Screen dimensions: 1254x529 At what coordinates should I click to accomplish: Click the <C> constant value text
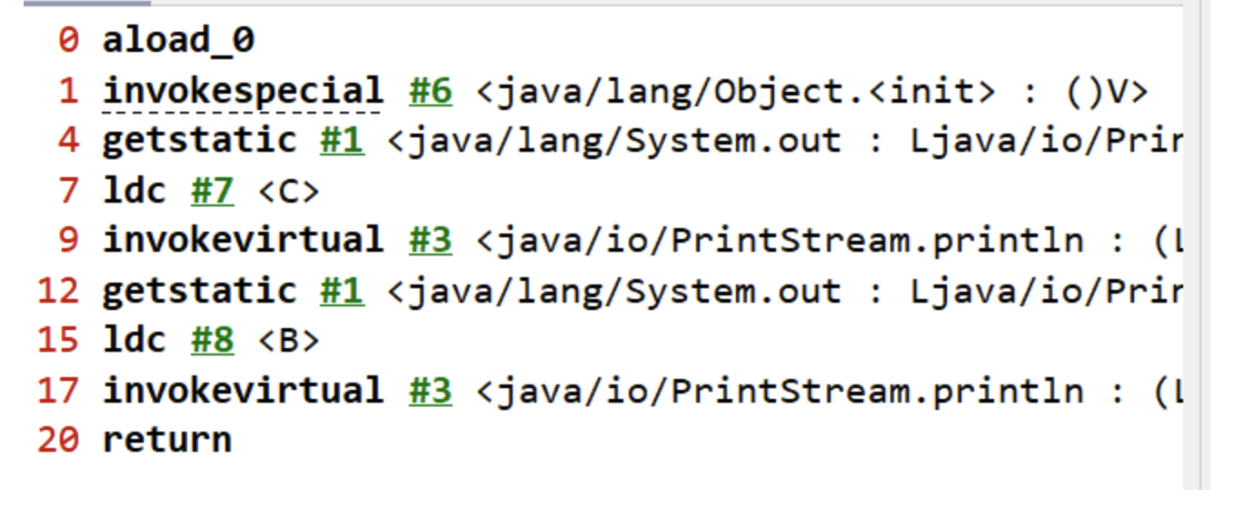(x=289, y=192)
